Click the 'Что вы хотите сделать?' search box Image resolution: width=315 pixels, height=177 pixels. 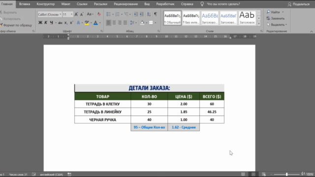point(223,4)
